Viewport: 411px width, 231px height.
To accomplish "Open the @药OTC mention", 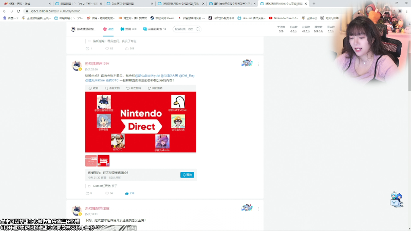I will (112, 80).
